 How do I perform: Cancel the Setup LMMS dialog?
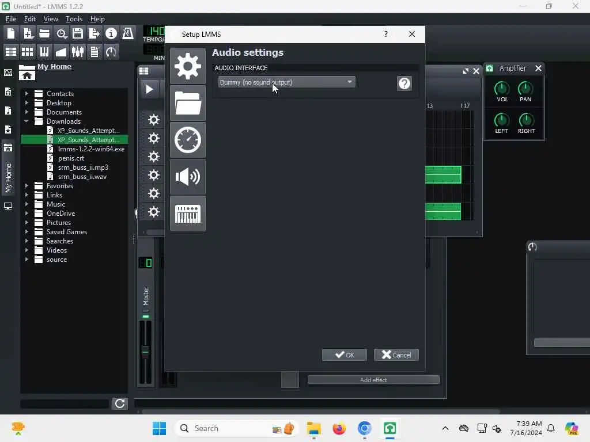pyautogui.click(x=396, y=355)
